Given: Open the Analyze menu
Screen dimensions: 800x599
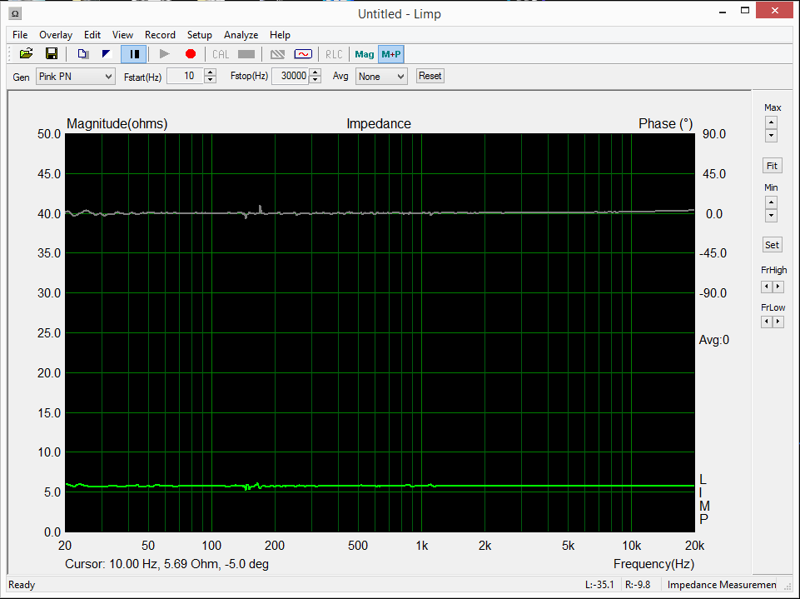Looking at the screenshot, I should coord(241,35).
